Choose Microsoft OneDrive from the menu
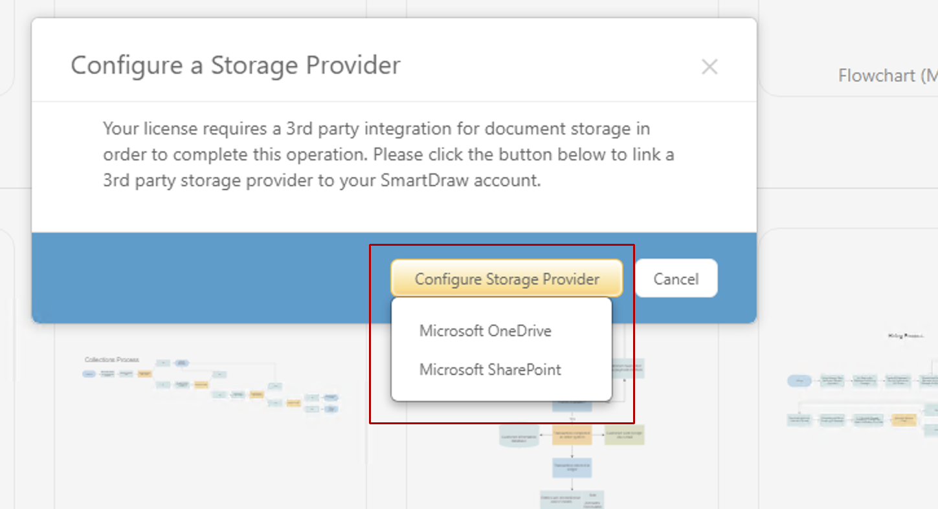Image resolution: width=938 pixels, height=509 pixels. pos(485,331)
